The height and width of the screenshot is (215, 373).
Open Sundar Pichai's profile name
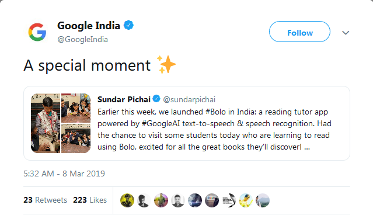[124, 99]
